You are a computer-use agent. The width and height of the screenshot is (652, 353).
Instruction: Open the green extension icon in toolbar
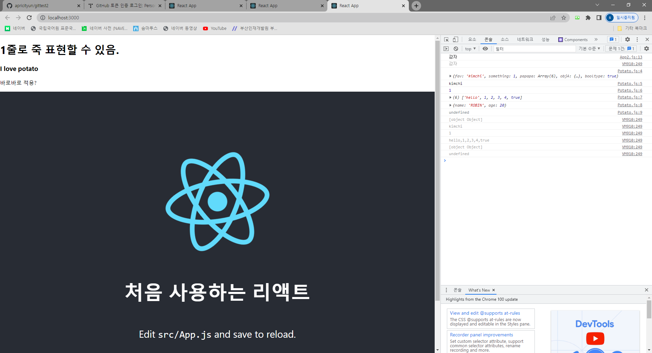[577, 18]
